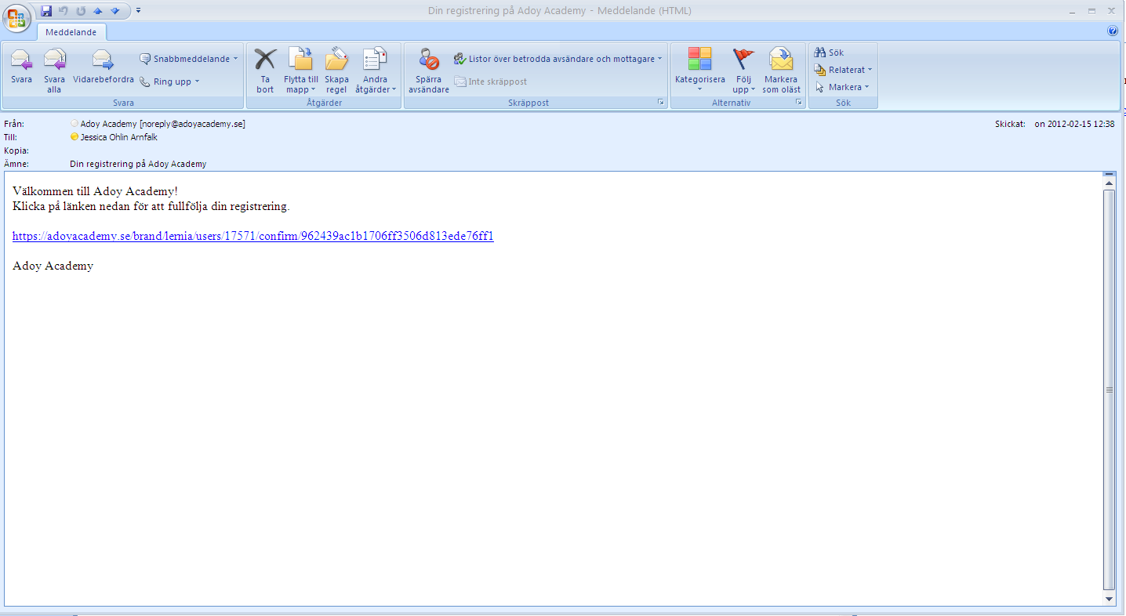This screenshot has width=1126, height=616.
Task: Go to the next item with the down arrow
Action: click(x=115, y=11)
